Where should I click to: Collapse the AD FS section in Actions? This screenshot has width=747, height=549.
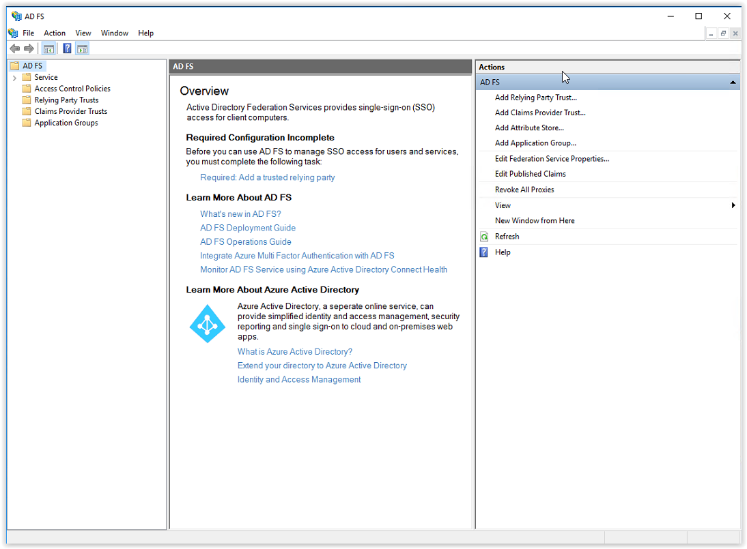[733, 83]
